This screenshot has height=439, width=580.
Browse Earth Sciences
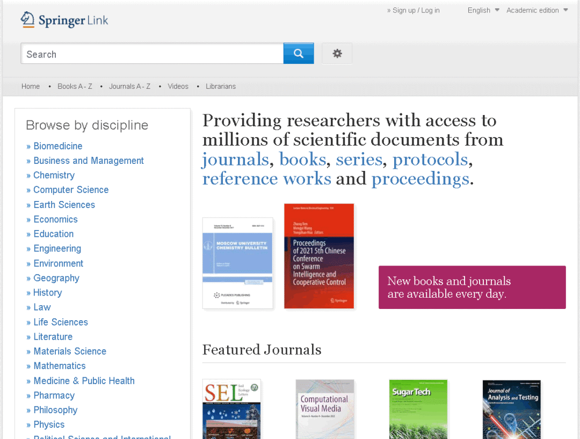point(64,205)
